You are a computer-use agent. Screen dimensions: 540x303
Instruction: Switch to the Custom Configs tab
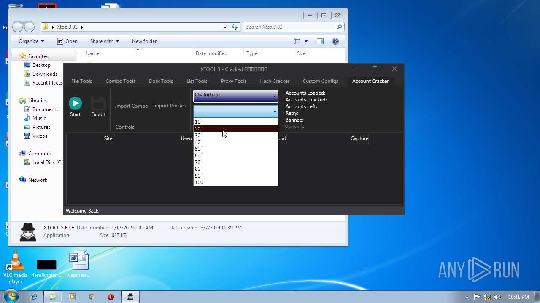pyautogui.click(x=321, y=81)
